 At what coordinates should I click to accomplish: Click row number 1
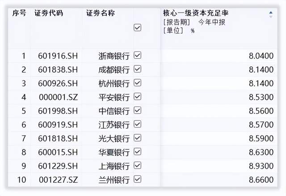[24, 56]
